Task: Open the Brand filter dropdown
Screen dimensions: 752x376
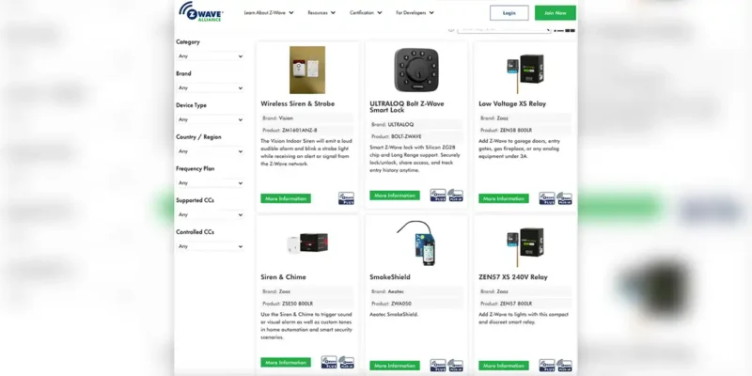Action: 210,87
